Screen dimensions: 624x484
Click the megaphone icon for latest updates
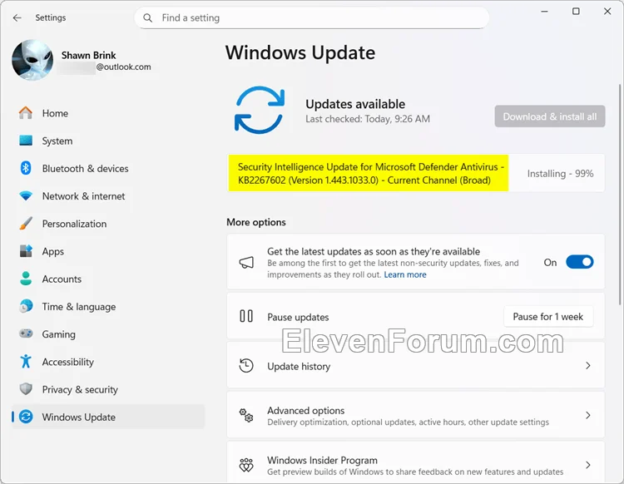(246, 263)
